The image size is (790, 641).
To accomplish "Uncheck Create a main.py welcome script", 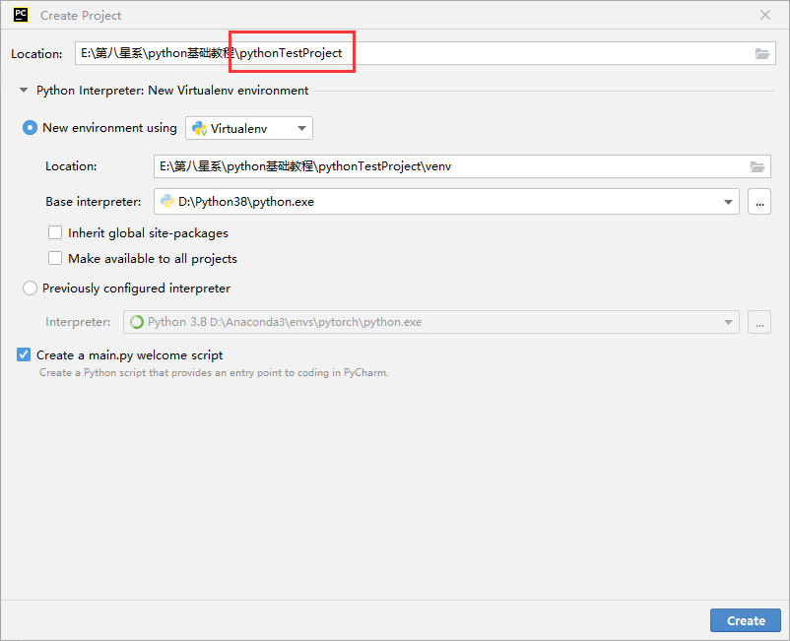I will [24, 355].
